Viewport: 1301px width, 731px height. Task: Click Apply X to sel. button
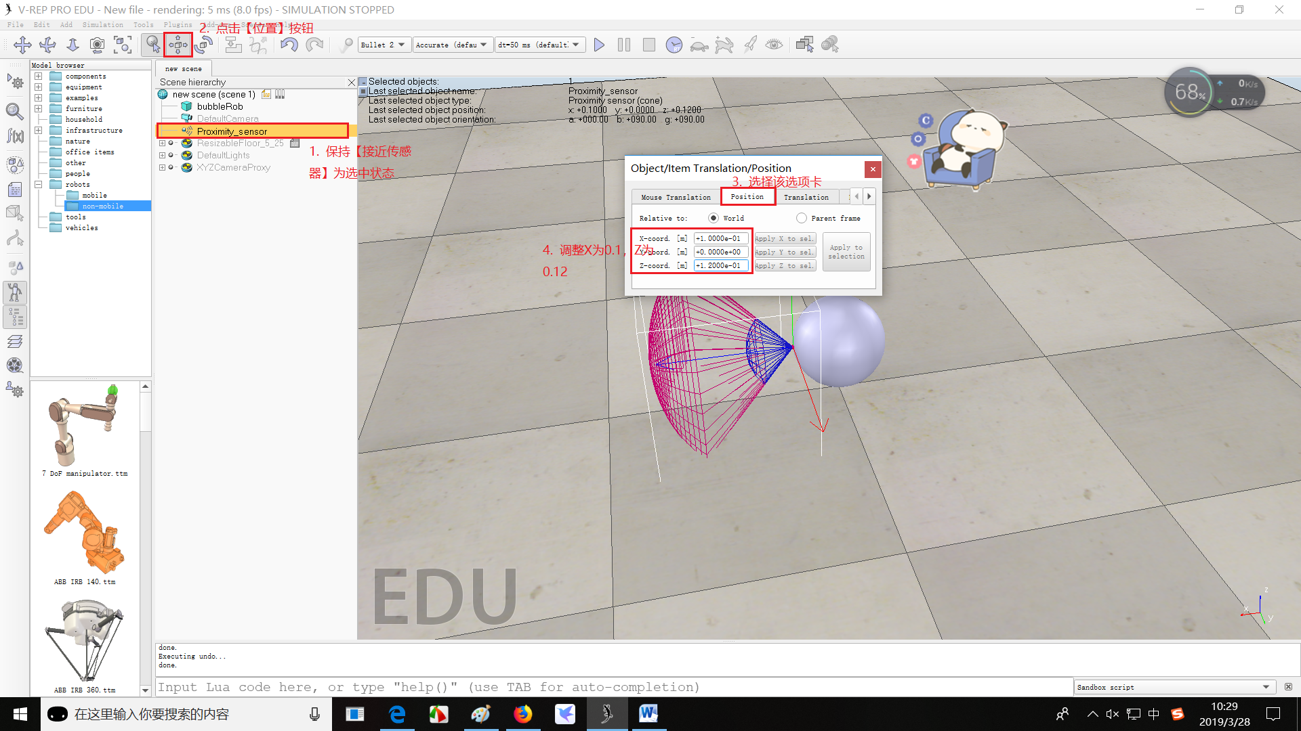[x=785, y=238]
